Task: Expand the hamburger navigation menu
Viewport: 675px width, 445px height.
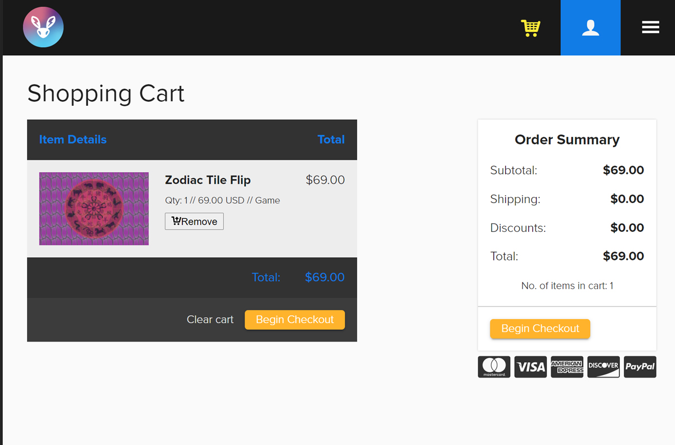Action: [x=650, y=28]
